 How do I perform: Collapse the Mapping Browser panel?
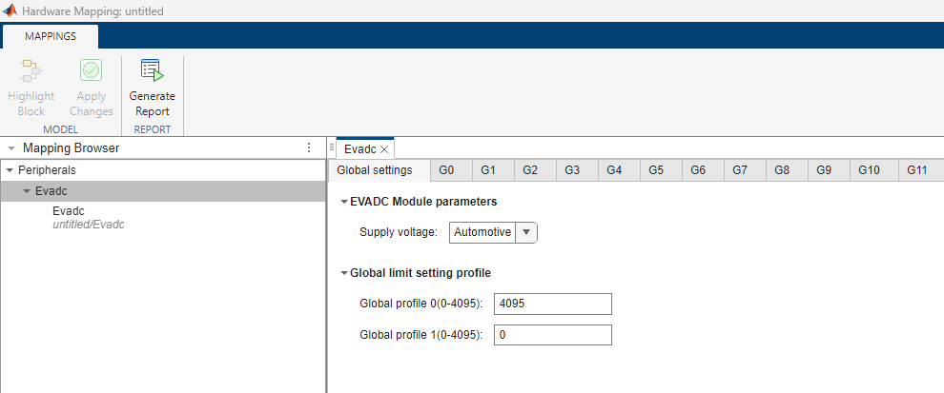10,148
